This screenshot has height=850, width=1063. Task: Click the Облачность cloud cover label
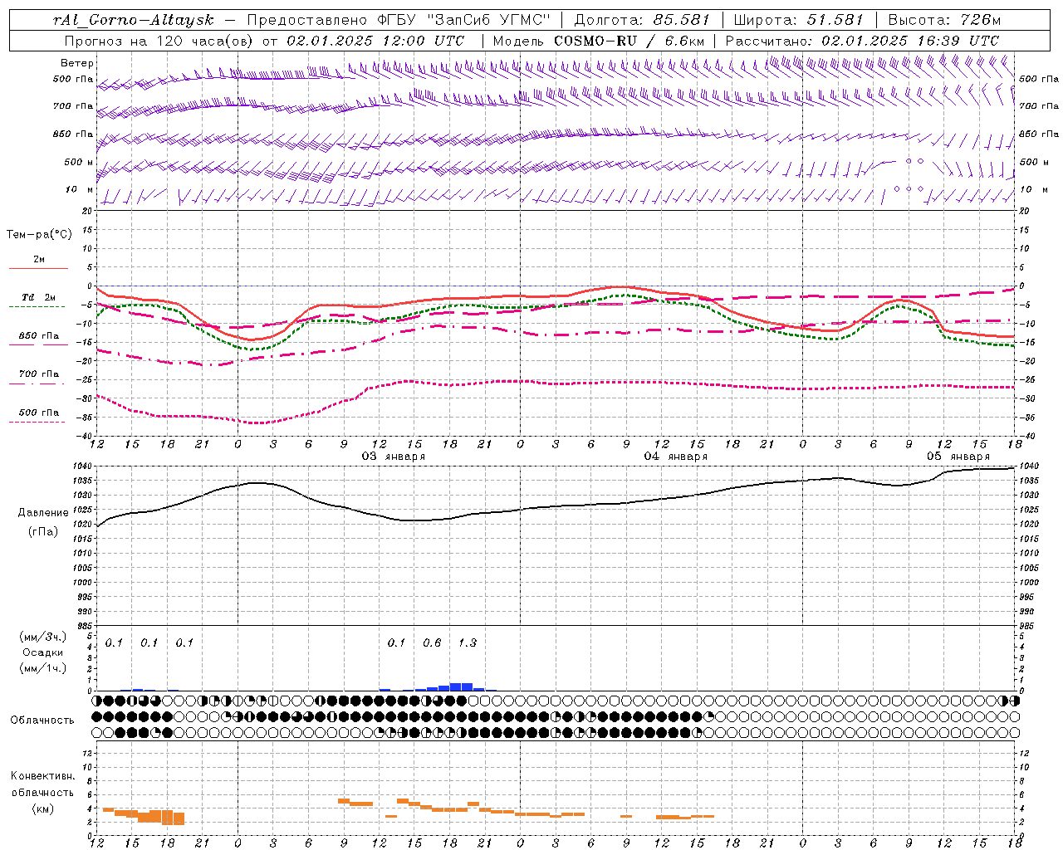42,720
